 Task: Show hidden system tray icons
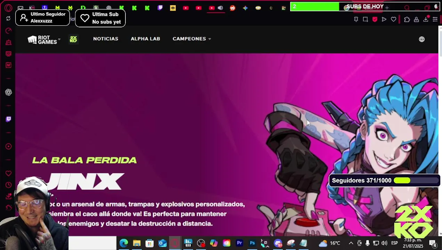click(351, 243)
